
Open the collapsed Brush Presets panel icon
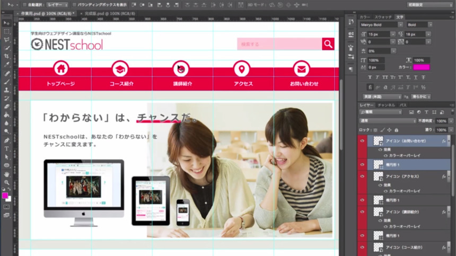(x=351, y=56)
